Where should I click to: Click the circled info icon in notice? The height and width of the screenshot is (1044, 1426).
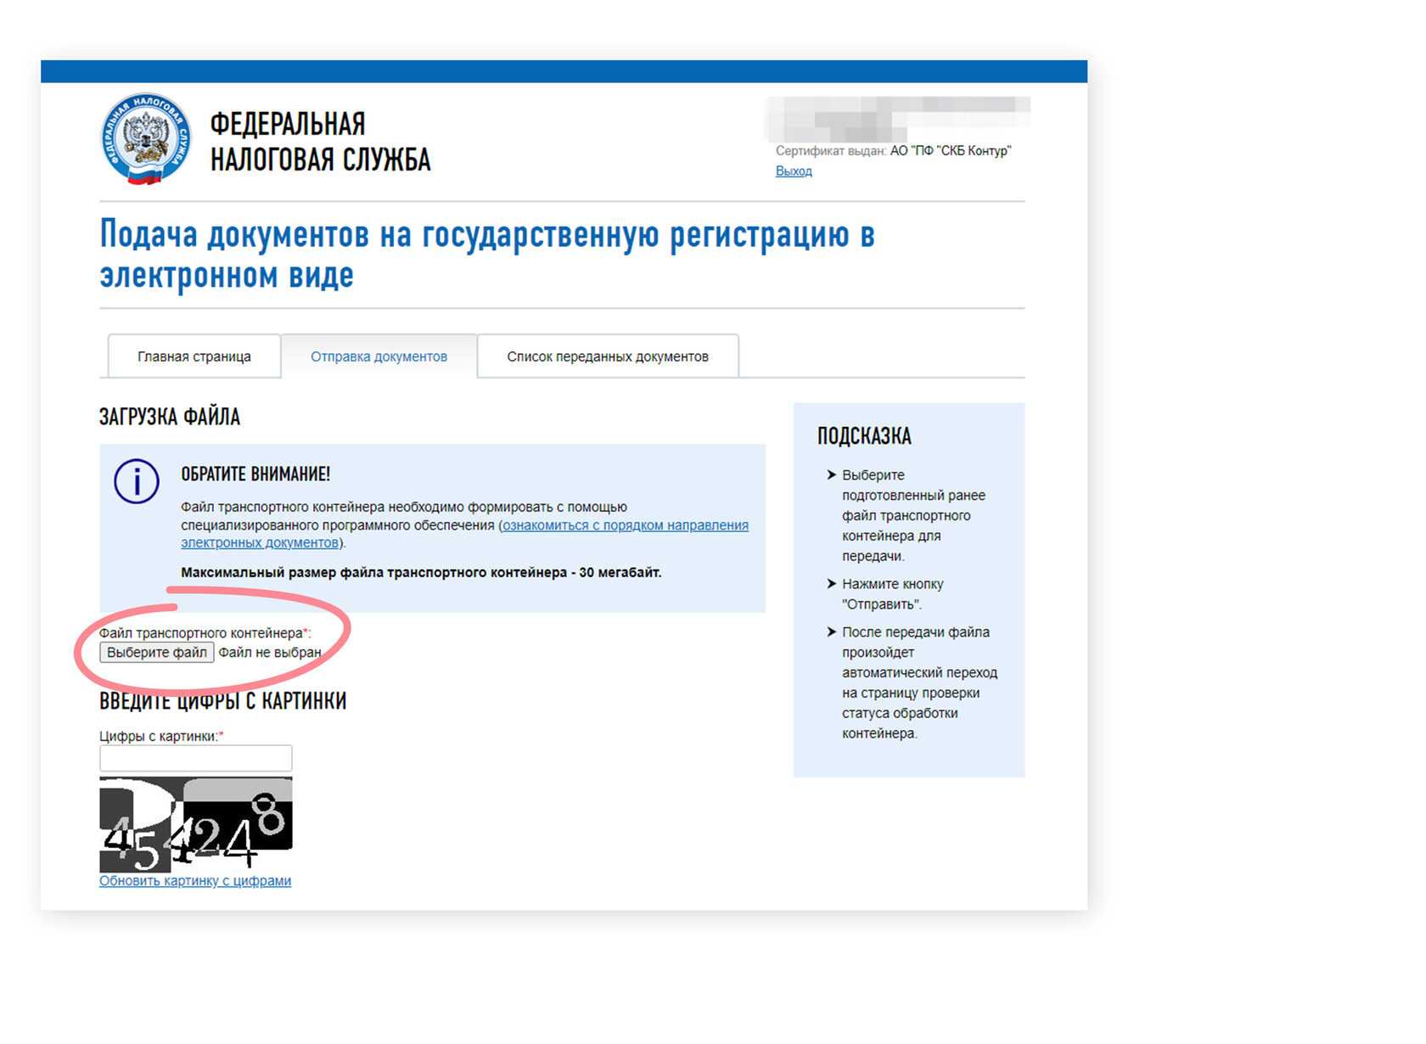click(x=137, y=482)
